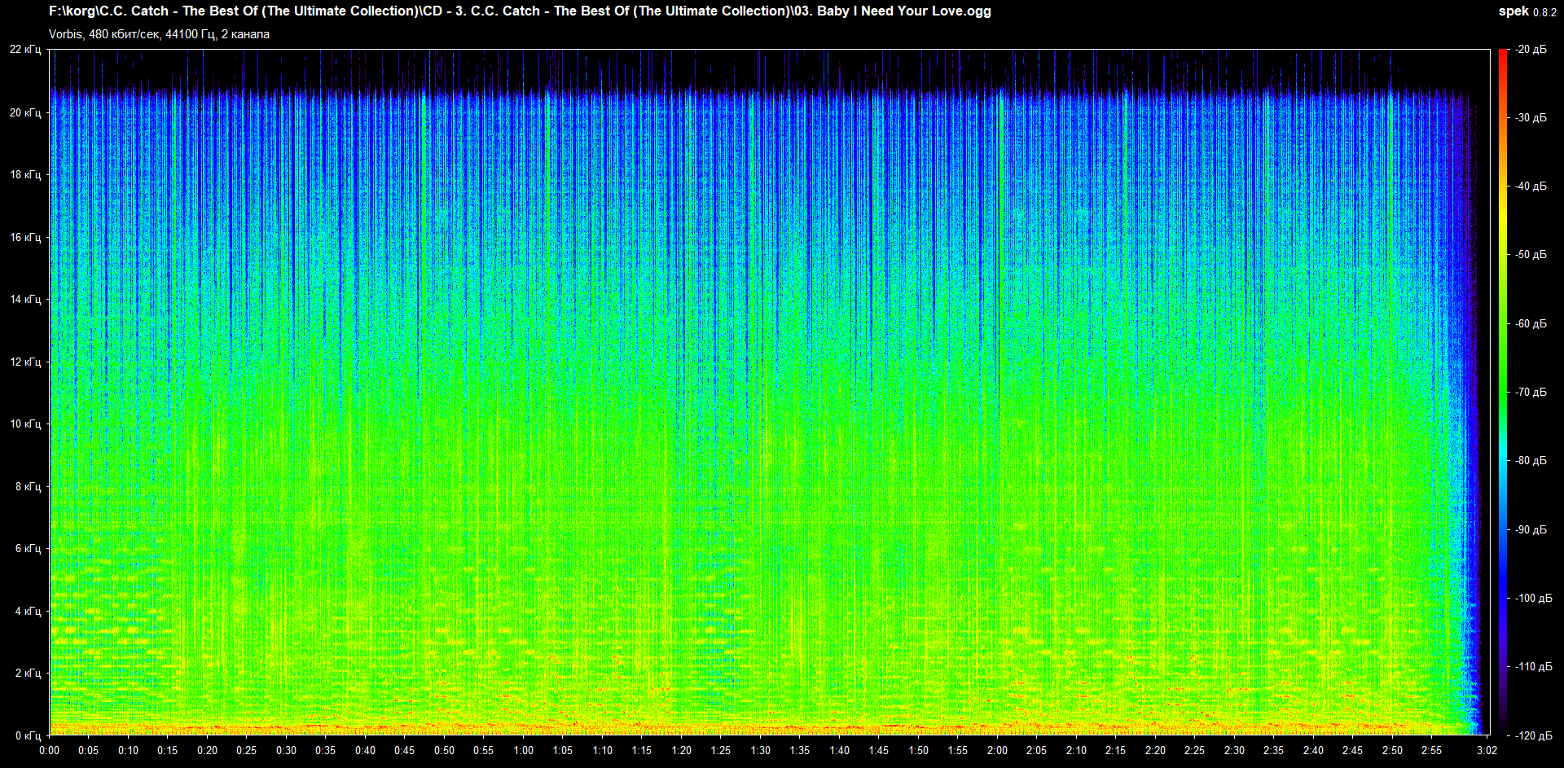Click the 2:55 time axis label

tap(1432, 751)
